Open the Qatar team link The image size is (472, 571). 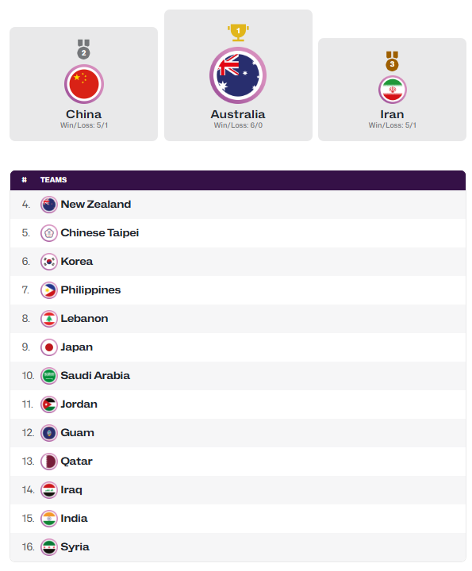pyautogui.click(x=76, y=462)
